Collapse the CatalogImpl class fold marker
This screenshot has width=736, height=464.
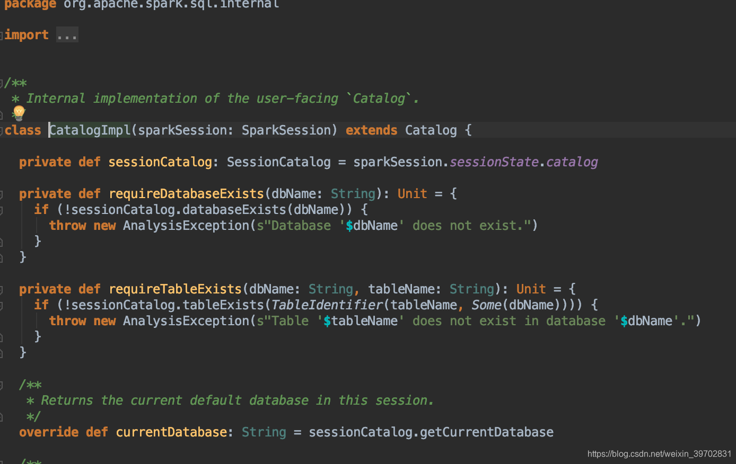[2, 130]
